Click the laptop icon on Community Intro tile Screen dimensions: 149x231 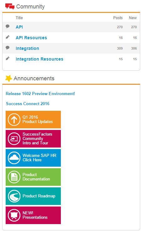click(14, 139)
